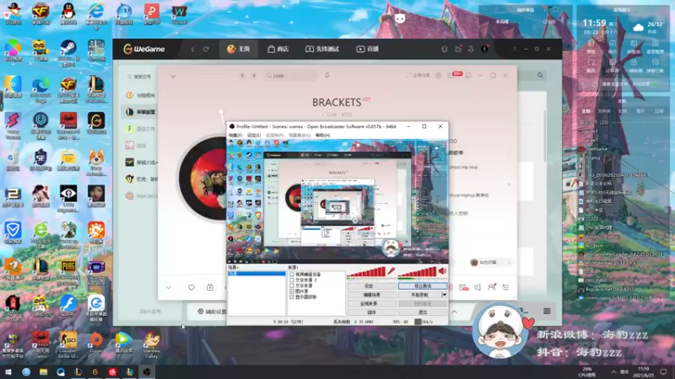
Task: Open Windows notification center icon
Action: pyautogui.click(x=663, y=371)
